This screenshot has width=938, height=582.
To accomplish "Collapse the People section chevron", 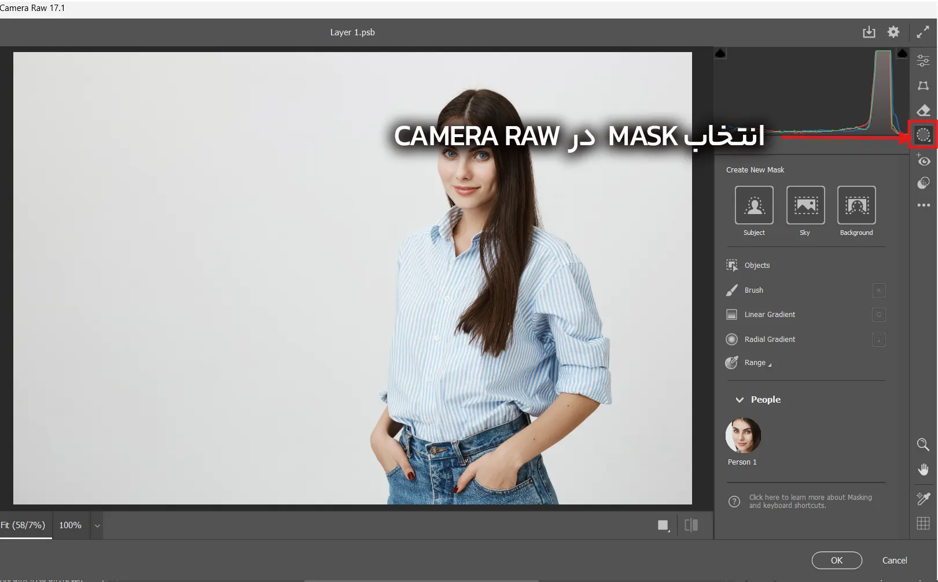I will (x=740, y=400).
